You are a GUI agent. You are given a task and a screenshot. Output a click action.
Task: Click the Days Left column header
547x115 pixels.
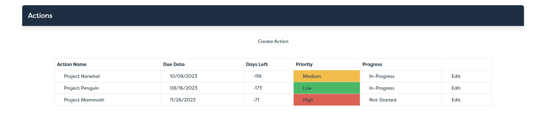pyautogui.click(x=257, y=64)
